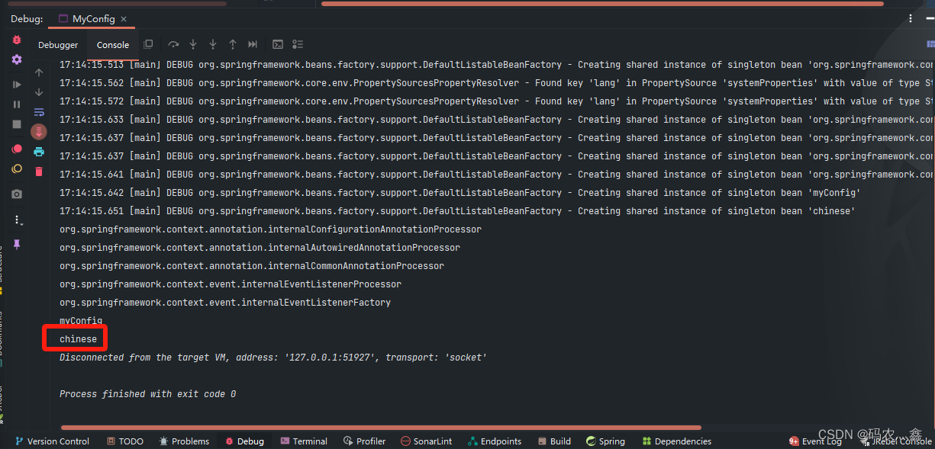The width and height of the screenshot is (935, 449).
Task: Open the SonarLint tool window
Action: (427, 441)
